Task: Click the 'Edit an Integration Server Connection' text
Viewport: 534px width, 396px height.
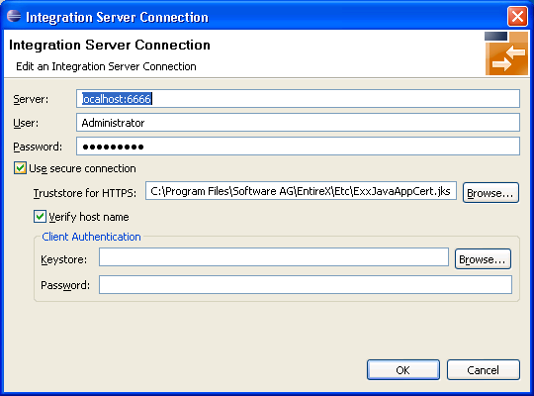Action: point(106,66)
